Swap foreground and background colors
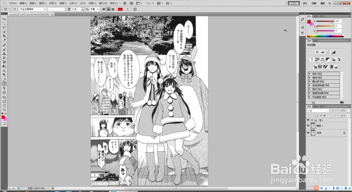 [6, 114]
